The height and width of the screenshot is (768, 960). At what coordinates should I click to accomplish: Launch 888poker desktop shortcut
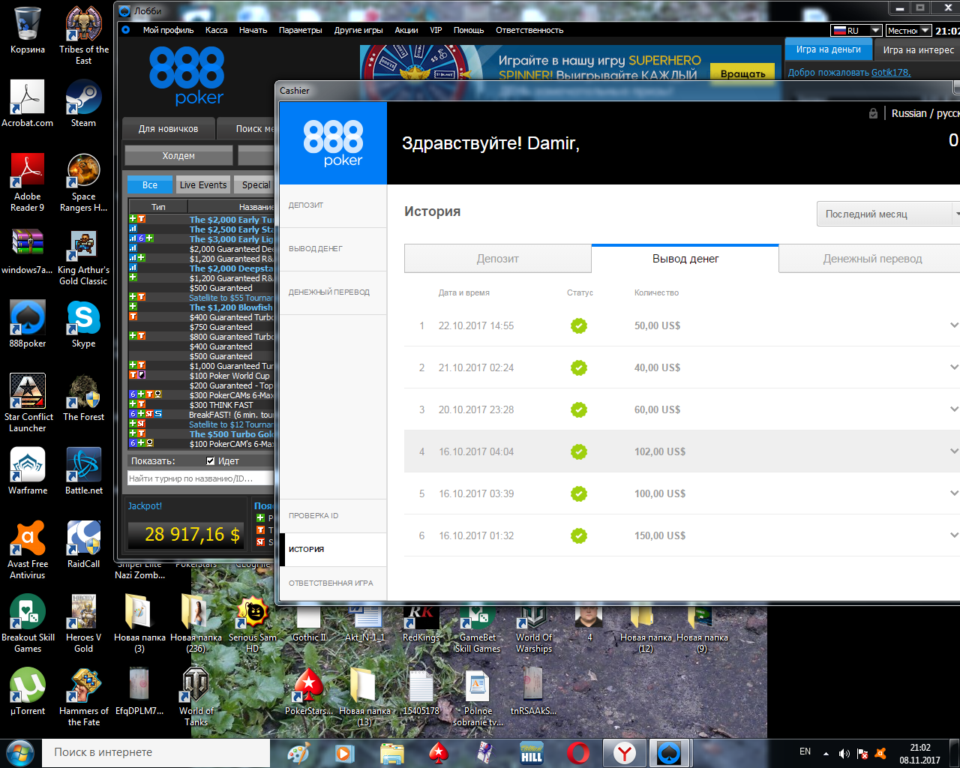pos(28,323)
